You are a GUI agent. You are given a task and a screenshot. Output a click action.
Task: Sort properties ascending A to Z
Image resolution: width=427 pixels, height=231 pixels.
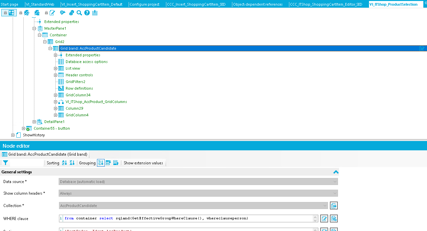[65, 163]
